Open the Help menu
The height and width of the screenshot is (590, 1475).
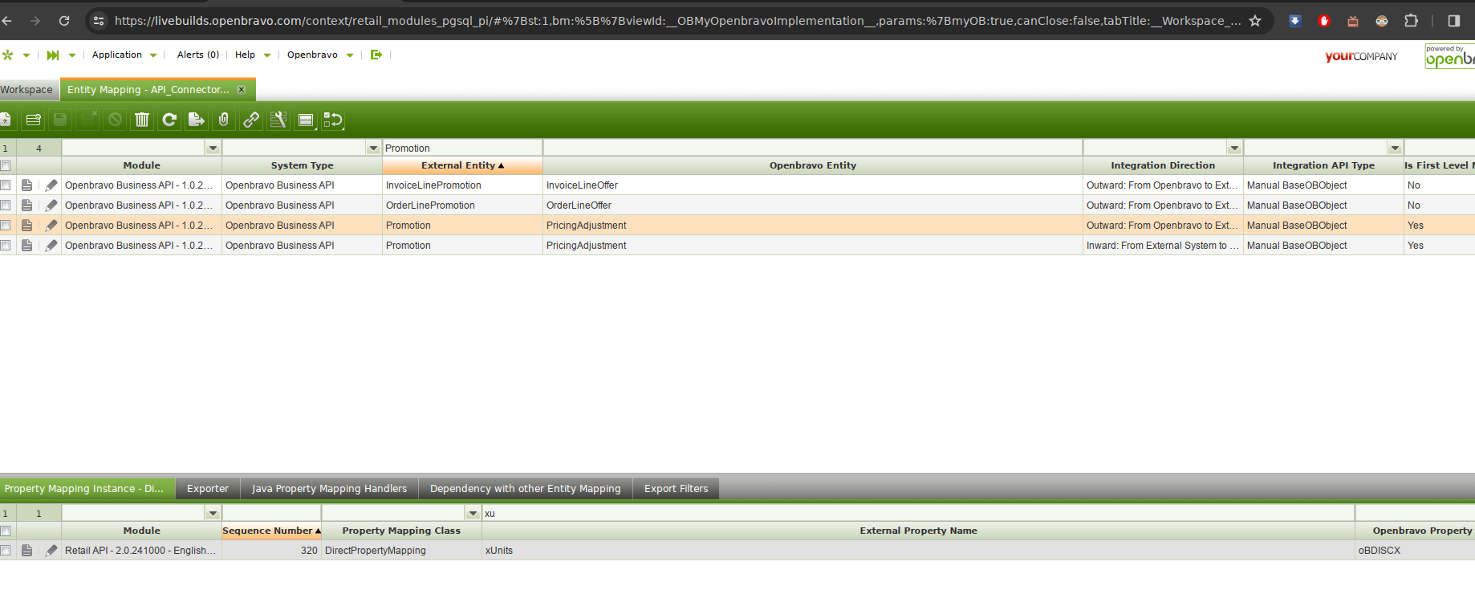253,55
